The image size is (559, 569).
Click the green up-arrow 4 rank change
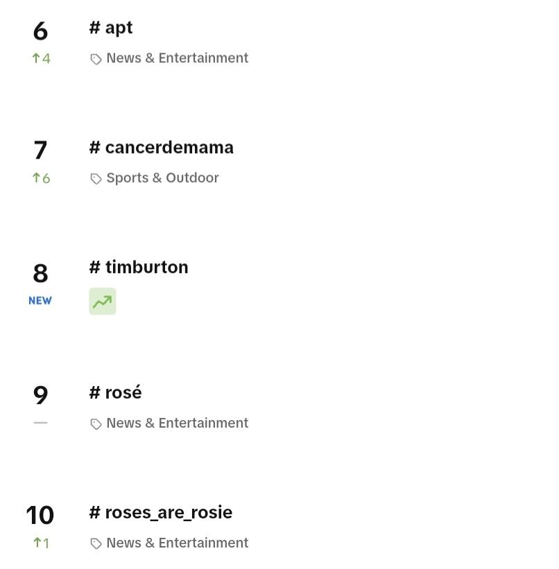(x=41, y=58)
